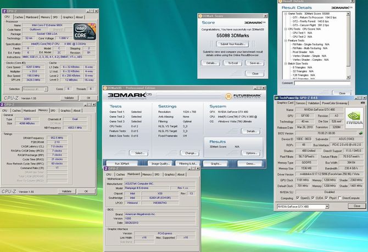Select Pixel Shader N/A row
The image size is (368, 252).
303,52
